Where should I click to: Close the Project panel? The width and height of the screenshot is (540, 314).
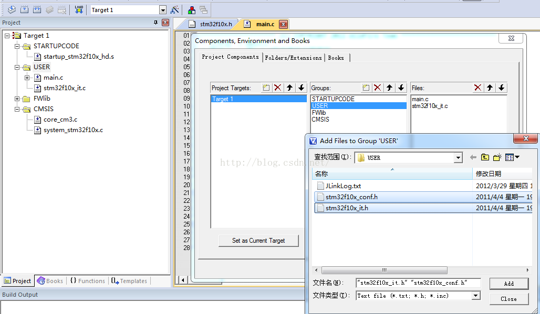tap(165, 23)
